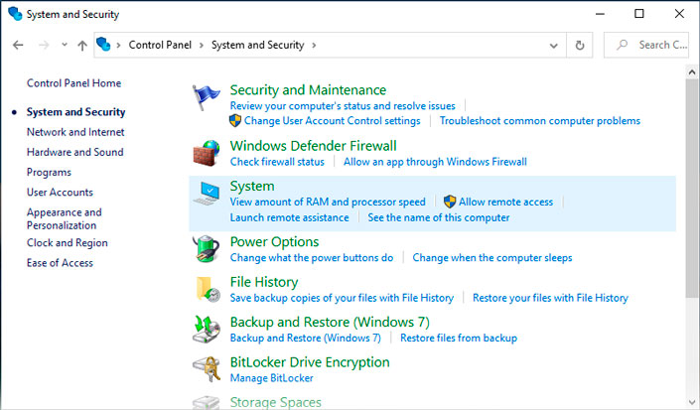The width and height of the screenshot is (700, 410).
Task: Open File History heading
Action: pyautogui.click(x=264, y=282)
